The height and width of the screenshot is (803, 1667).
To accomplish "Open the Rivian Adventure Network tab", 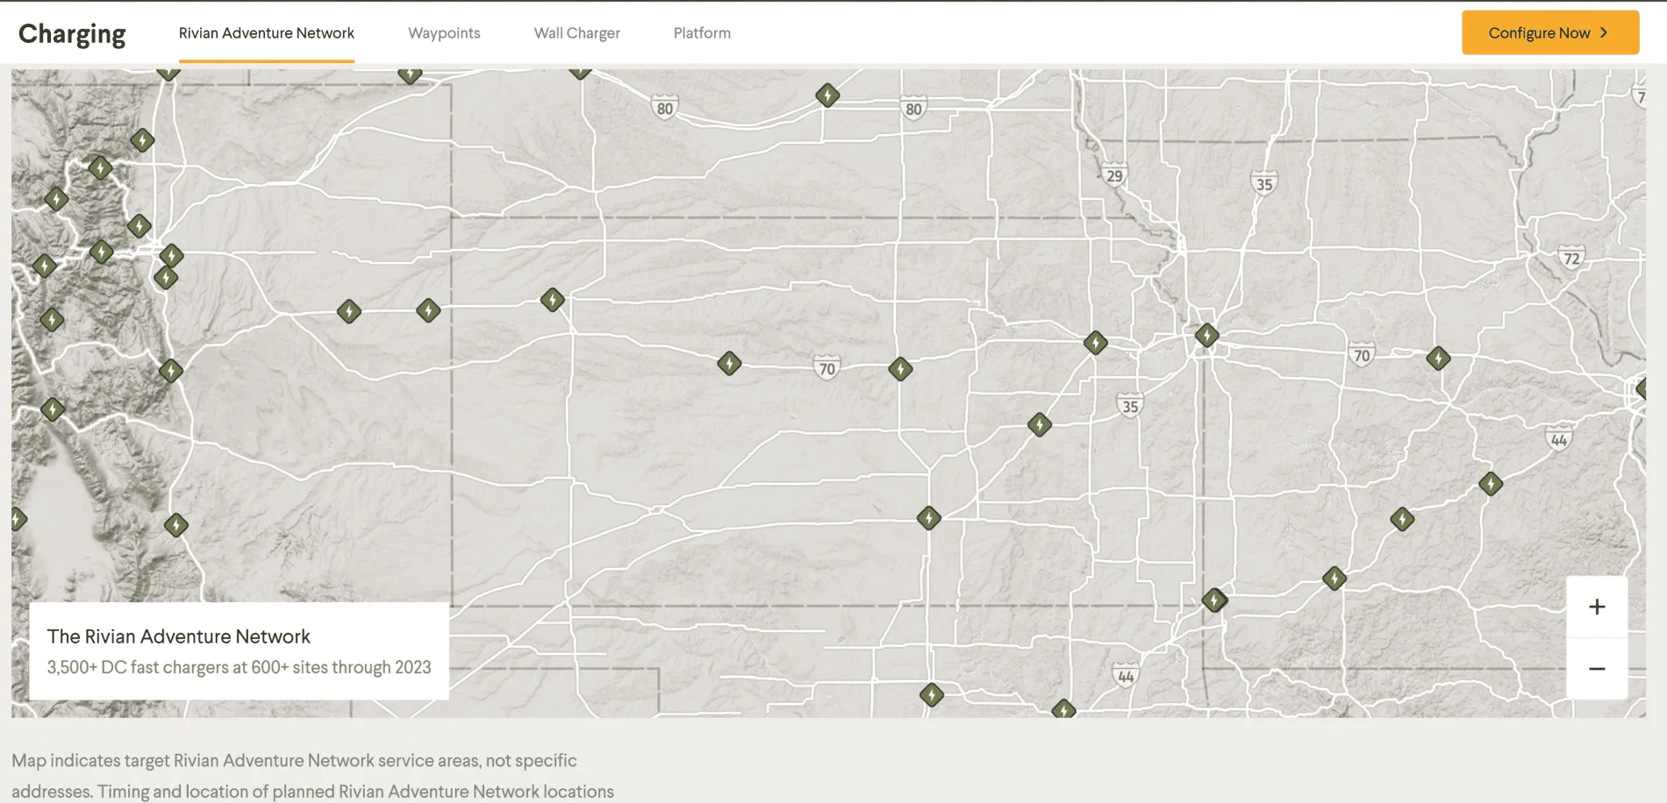I will (x=267, y=33).
